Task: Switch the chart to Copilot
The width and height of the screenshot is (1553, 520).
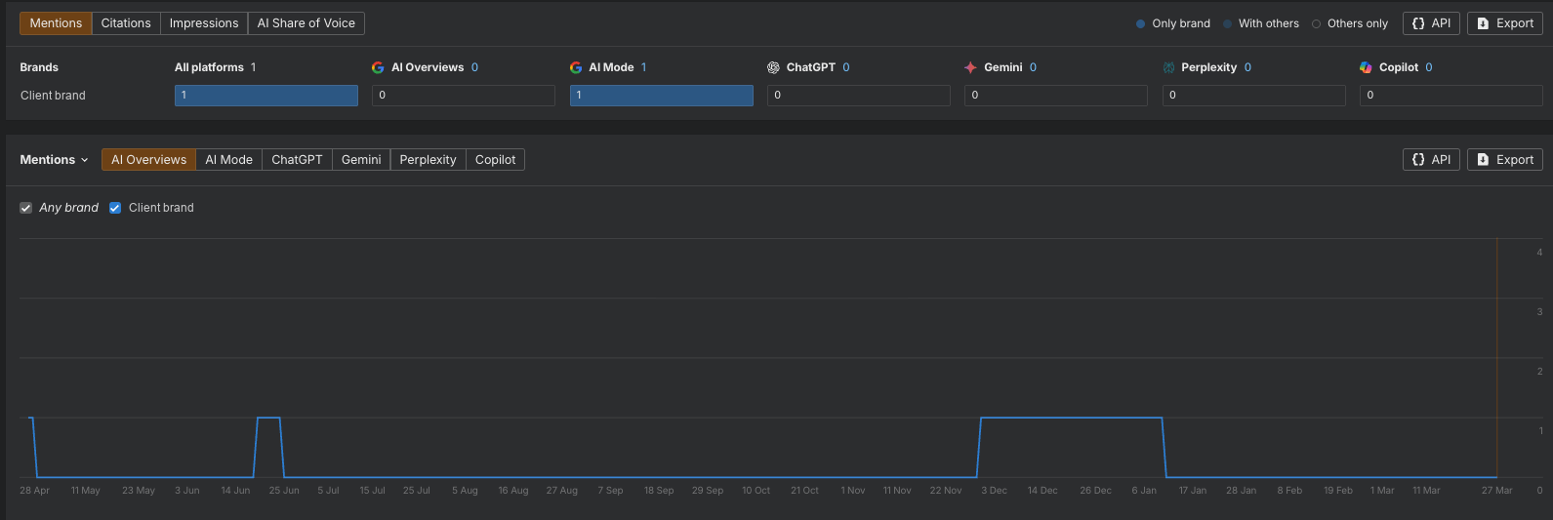Action: pyautogui.click(x=495, y=159)
